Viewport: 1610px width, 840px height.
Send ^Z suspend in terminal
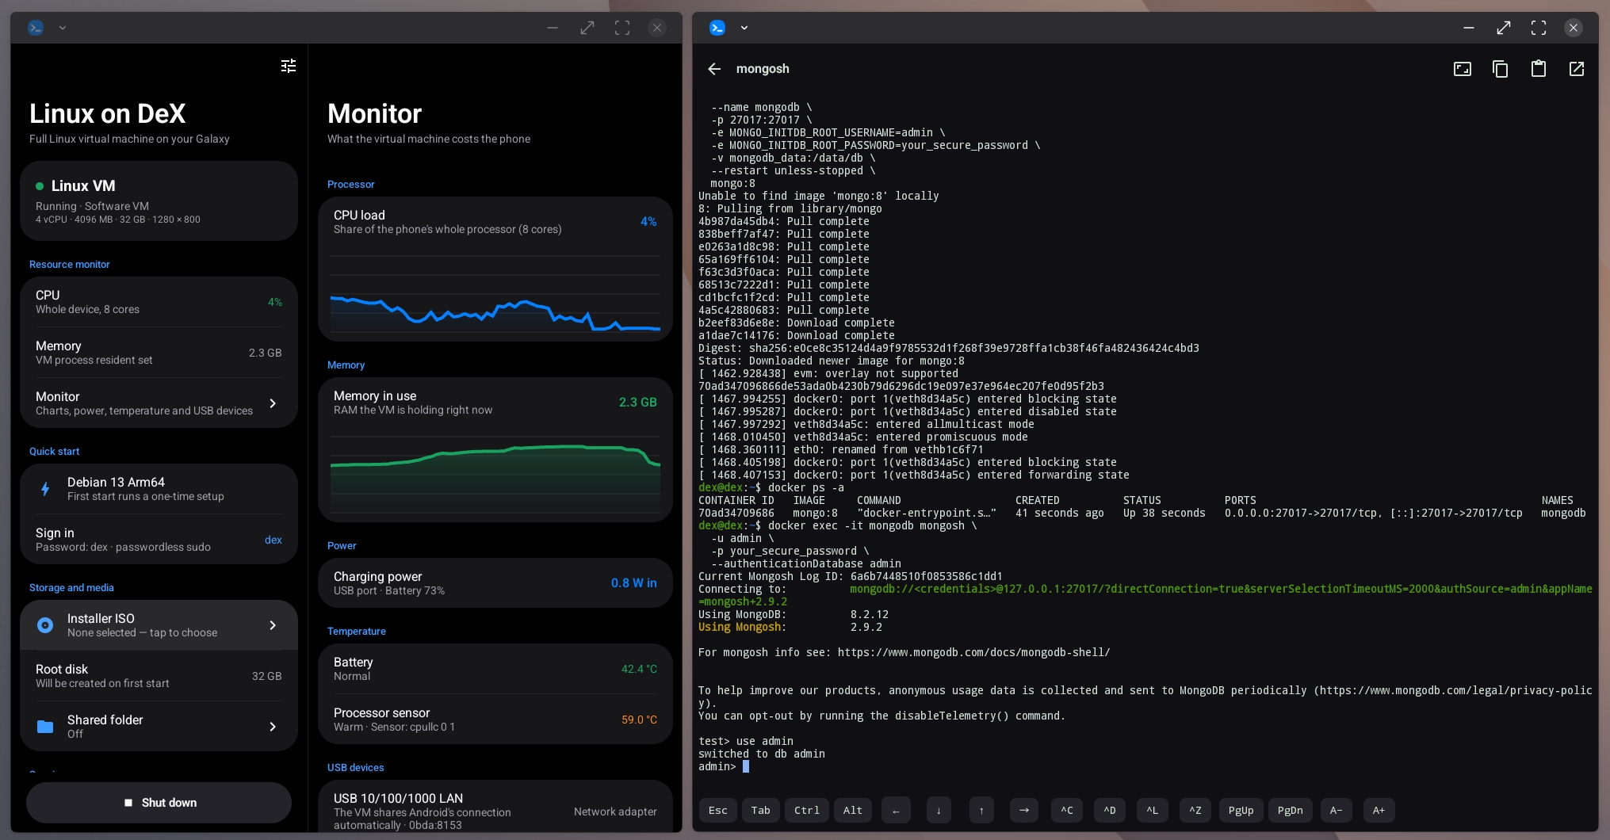point(1195,810)
